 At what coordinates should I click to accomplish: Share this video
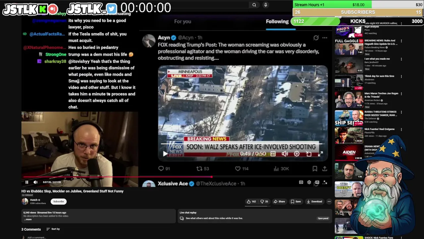279,201
